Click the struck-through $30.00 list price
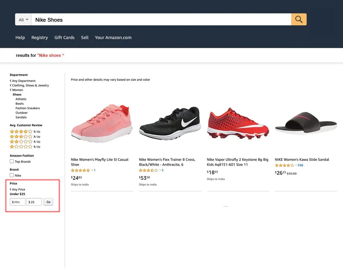 292,174
